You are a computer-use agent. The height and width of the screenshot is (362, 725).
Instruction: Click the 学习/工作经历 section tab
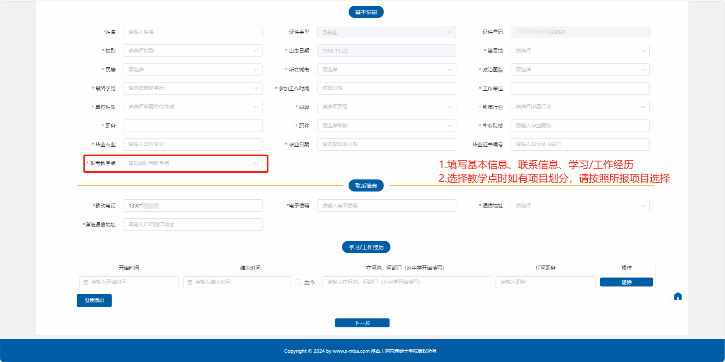(366, 247)
